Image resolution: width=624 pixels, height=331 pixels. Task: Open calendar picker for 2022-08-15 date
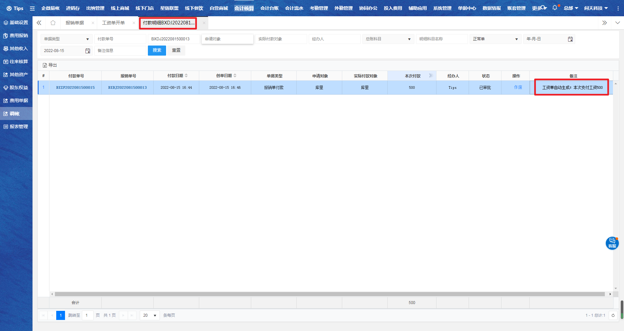pyautogui.click(x=87, y=51)
